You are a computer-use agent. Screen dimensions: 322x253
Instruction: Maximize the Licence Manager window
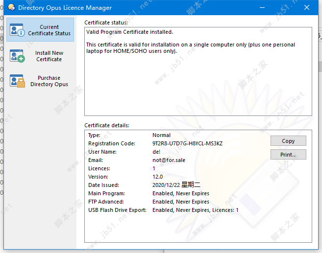(x=283, y=8)
